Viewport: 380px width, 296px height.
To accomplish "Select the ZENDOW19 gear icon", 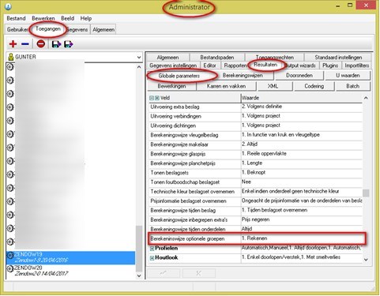I will click(x=10, y=255).
